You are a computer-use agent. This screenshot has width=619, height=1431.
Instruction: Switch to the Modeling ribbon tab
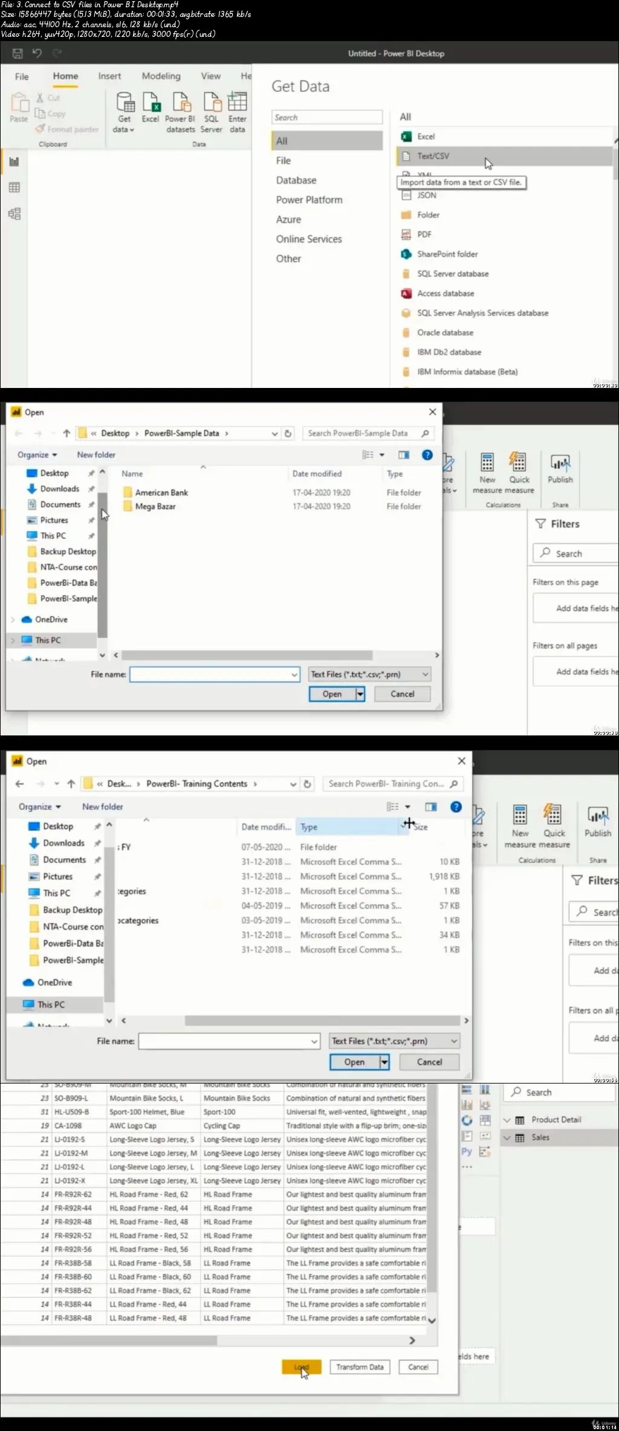pos(161,76)
